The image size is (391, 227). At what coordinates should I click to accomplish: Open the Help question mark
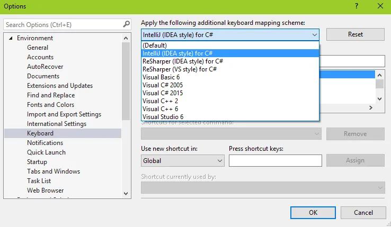[x=357, y=6]
